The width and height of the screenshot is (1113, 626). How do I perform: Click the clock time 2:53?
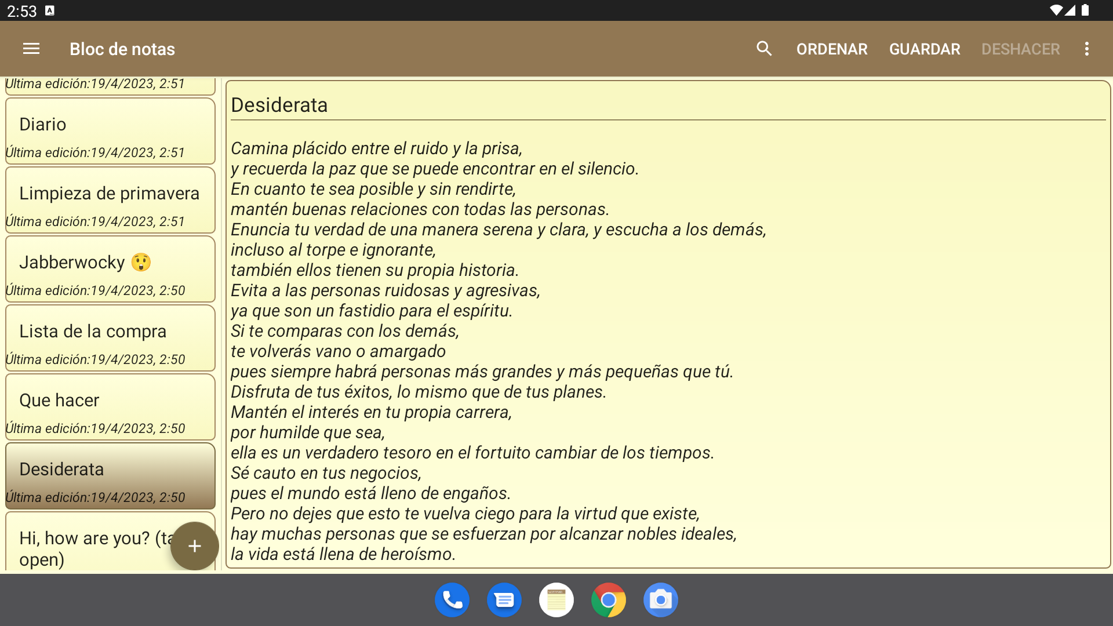point(22,11)
